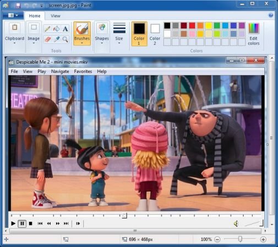Click the Paint Help question mark icon
278x247 pixels.
[x=271, y=15]
